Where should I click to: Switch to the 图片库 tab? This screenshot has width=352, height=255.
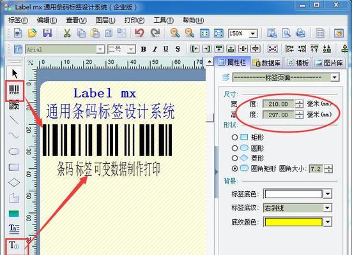pos(328,63)
